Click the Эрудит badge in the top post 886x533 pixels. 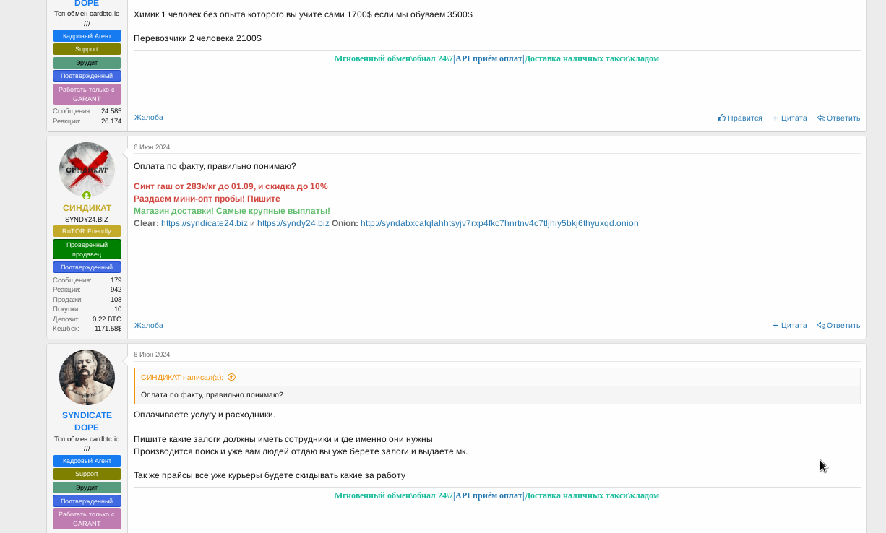(87, 63)
